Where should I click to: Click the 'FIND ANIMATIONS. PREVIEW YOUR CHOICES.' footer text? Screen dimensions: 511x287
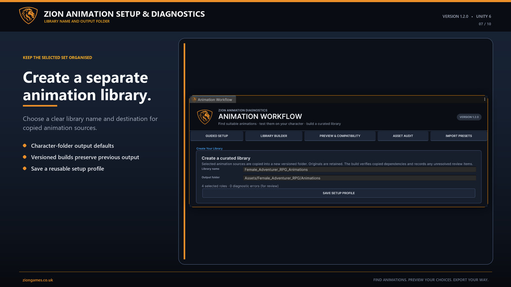coord(431,280)
